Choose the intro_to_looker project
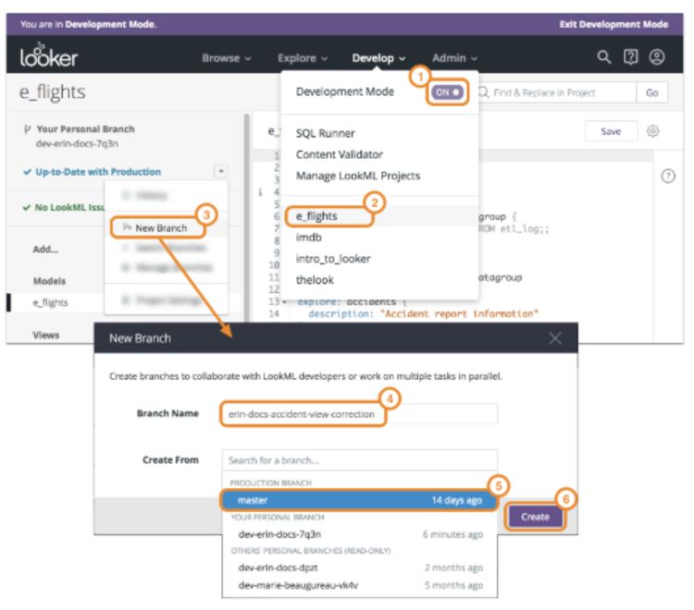694x610 pixels. pos(333,259)
